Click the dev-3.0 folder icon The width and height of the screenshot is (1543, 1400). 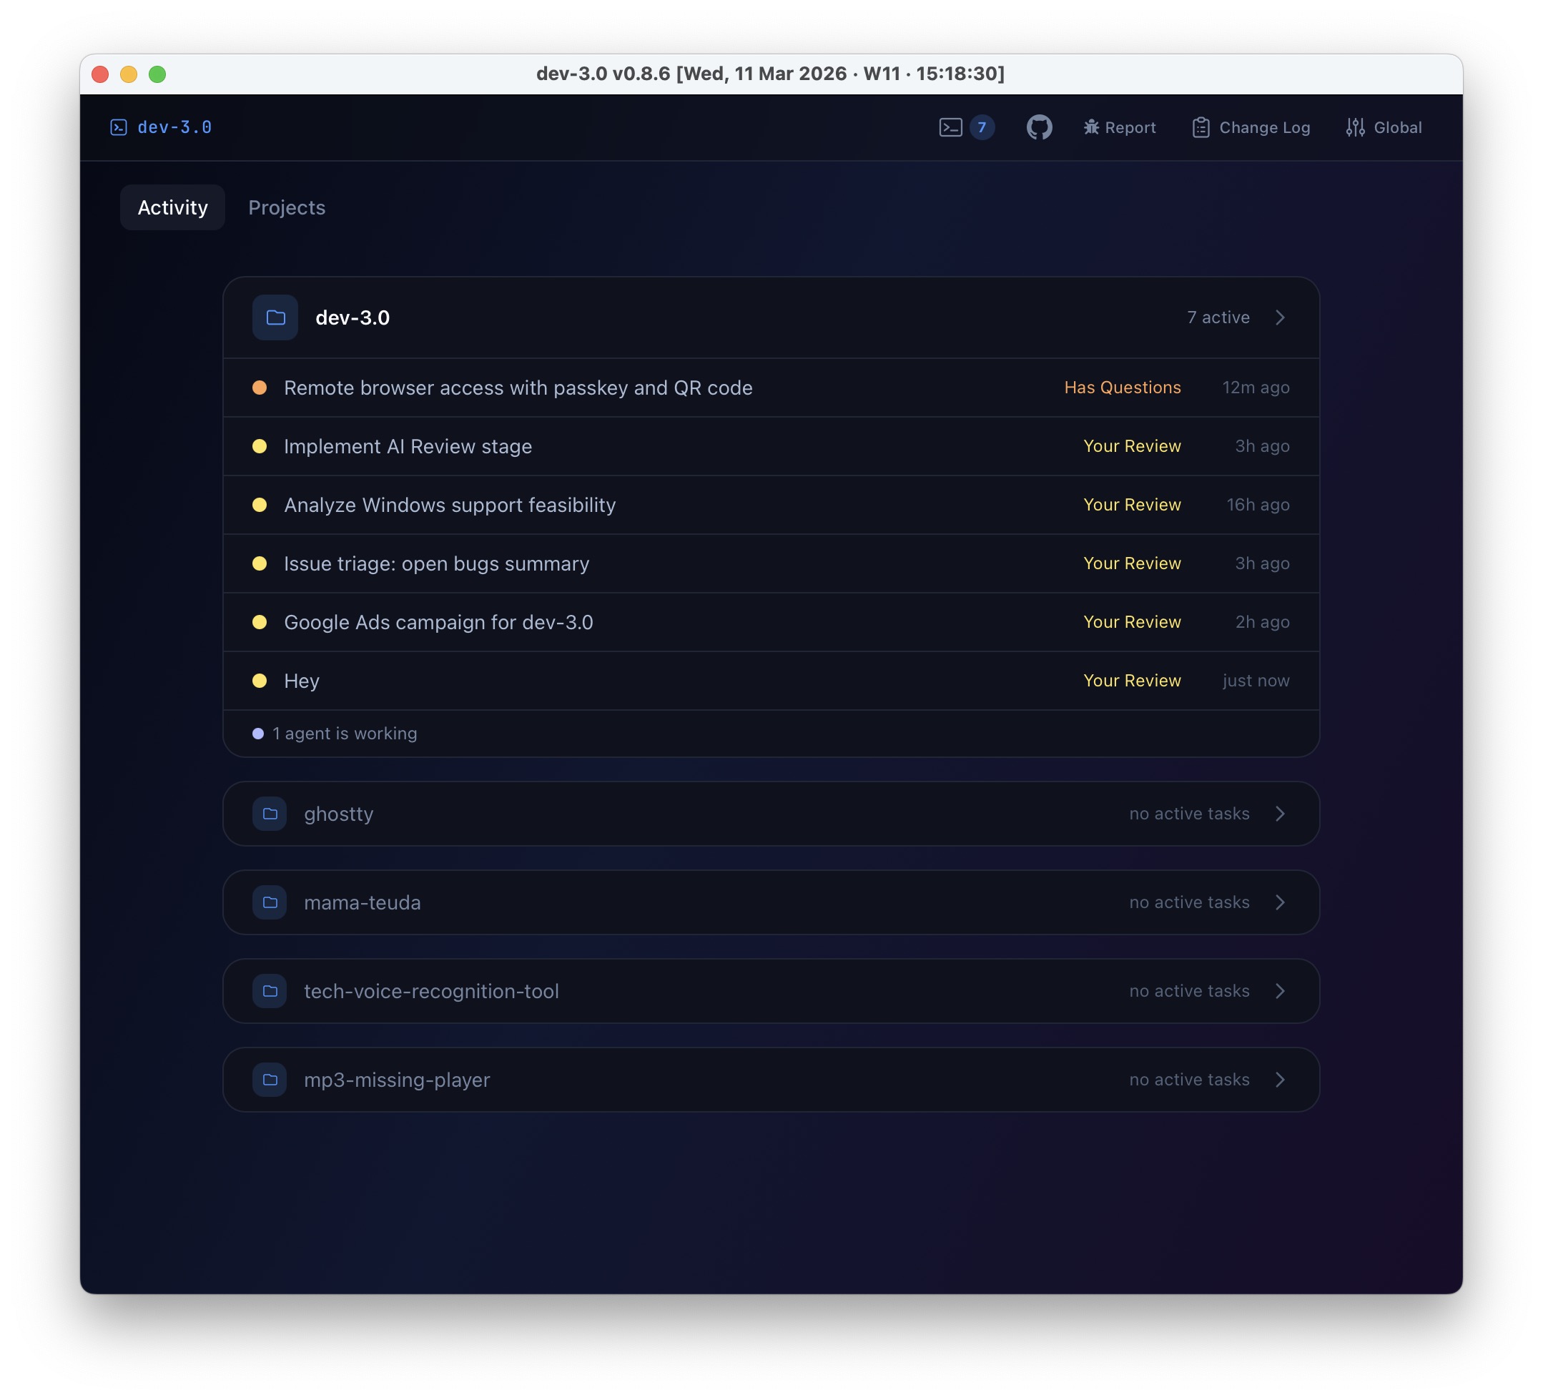point(275,317)
